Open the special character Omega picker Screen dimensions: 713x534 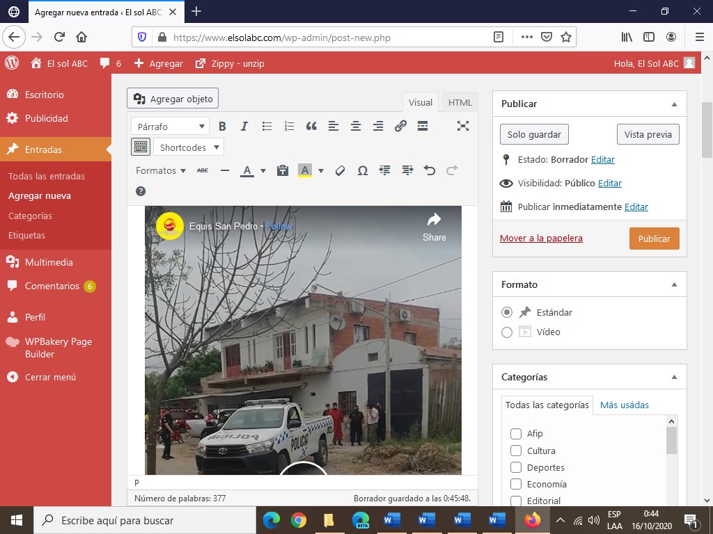coord(362,171)
